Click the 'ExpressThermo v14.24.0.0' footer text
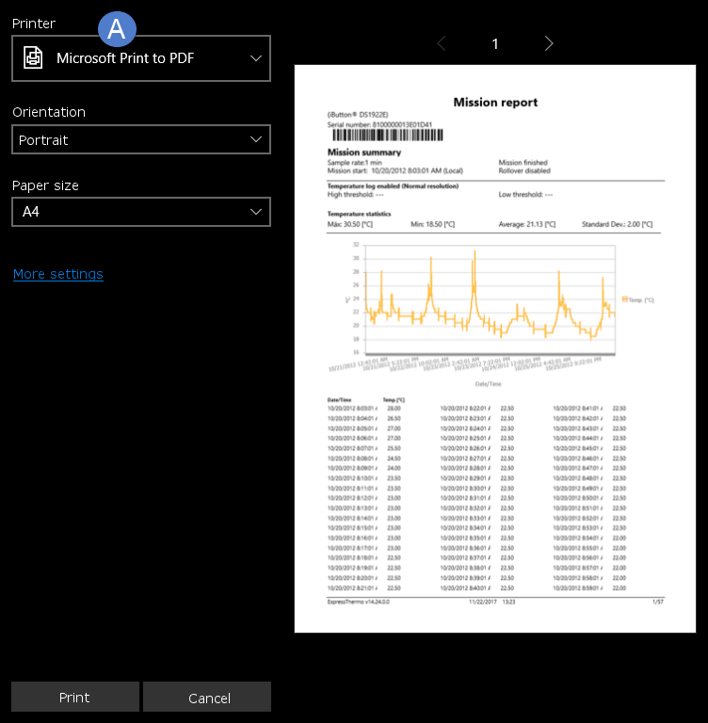The height and width of the screenshot is (723, 708). tap(359, 602)
